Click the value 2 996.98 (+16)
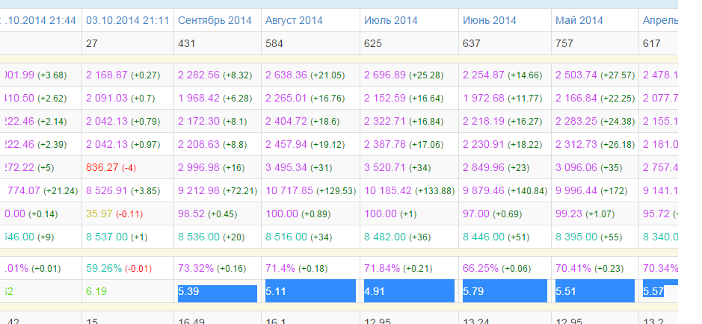Image resolution: width=702 pixels, height=324 pixels. tap(212, 167)
